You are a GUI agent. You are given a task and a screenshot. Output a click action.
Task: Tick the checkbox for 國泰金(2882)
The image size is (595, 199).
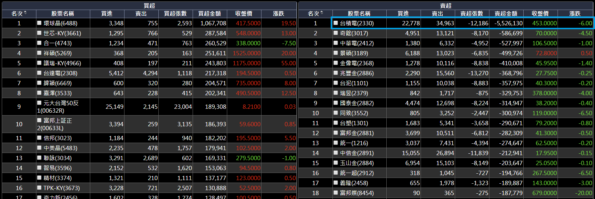pyautogui.click(x=336, y=103)
